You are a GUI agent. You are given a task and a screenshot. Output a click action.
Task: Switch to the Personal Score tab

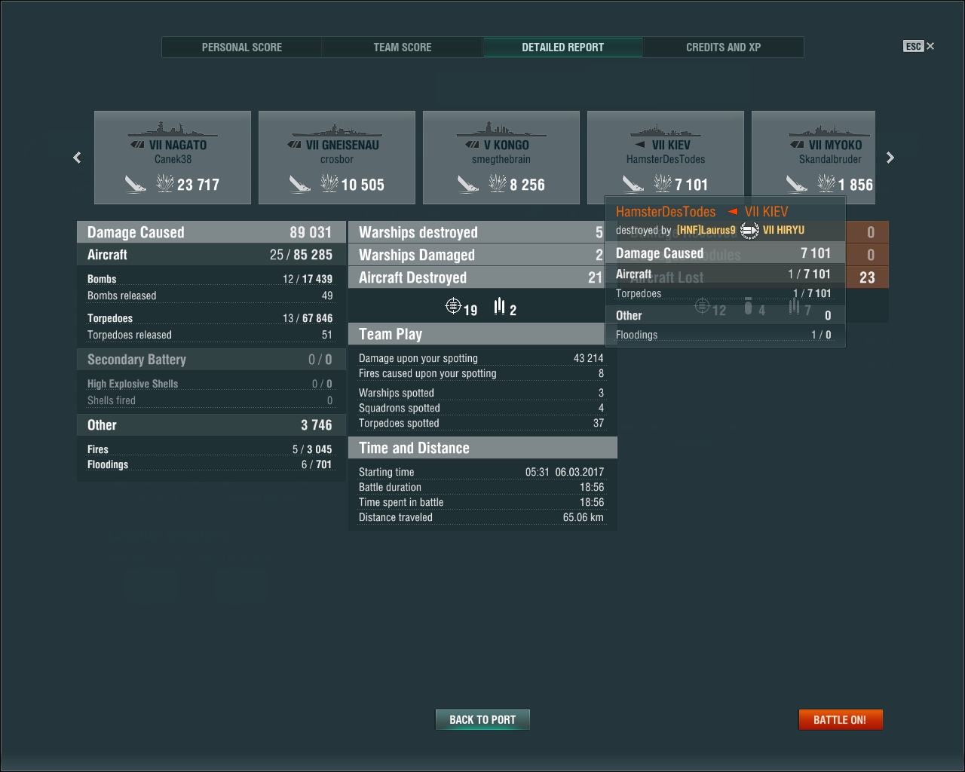pyautogui.click(x=242, y=47)
